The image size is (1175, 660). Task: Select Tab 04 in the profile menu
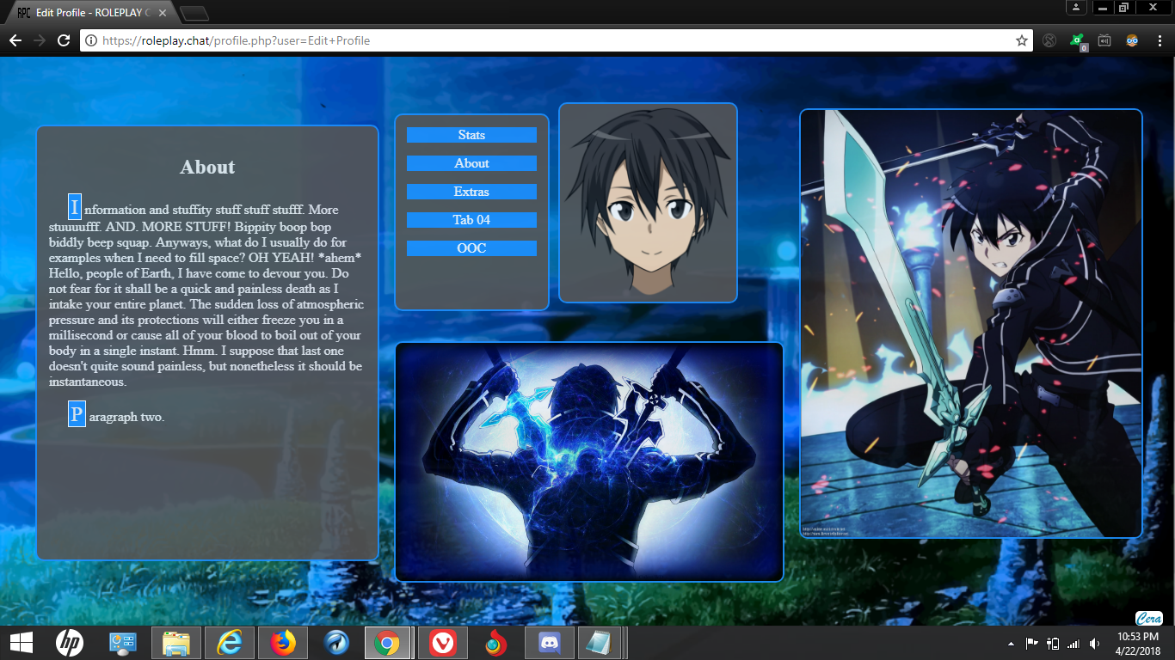[471, 220]
